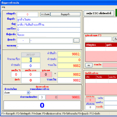Open the เมนู menu
Viewport: 117px width, 117px height.
coord(3,7)
